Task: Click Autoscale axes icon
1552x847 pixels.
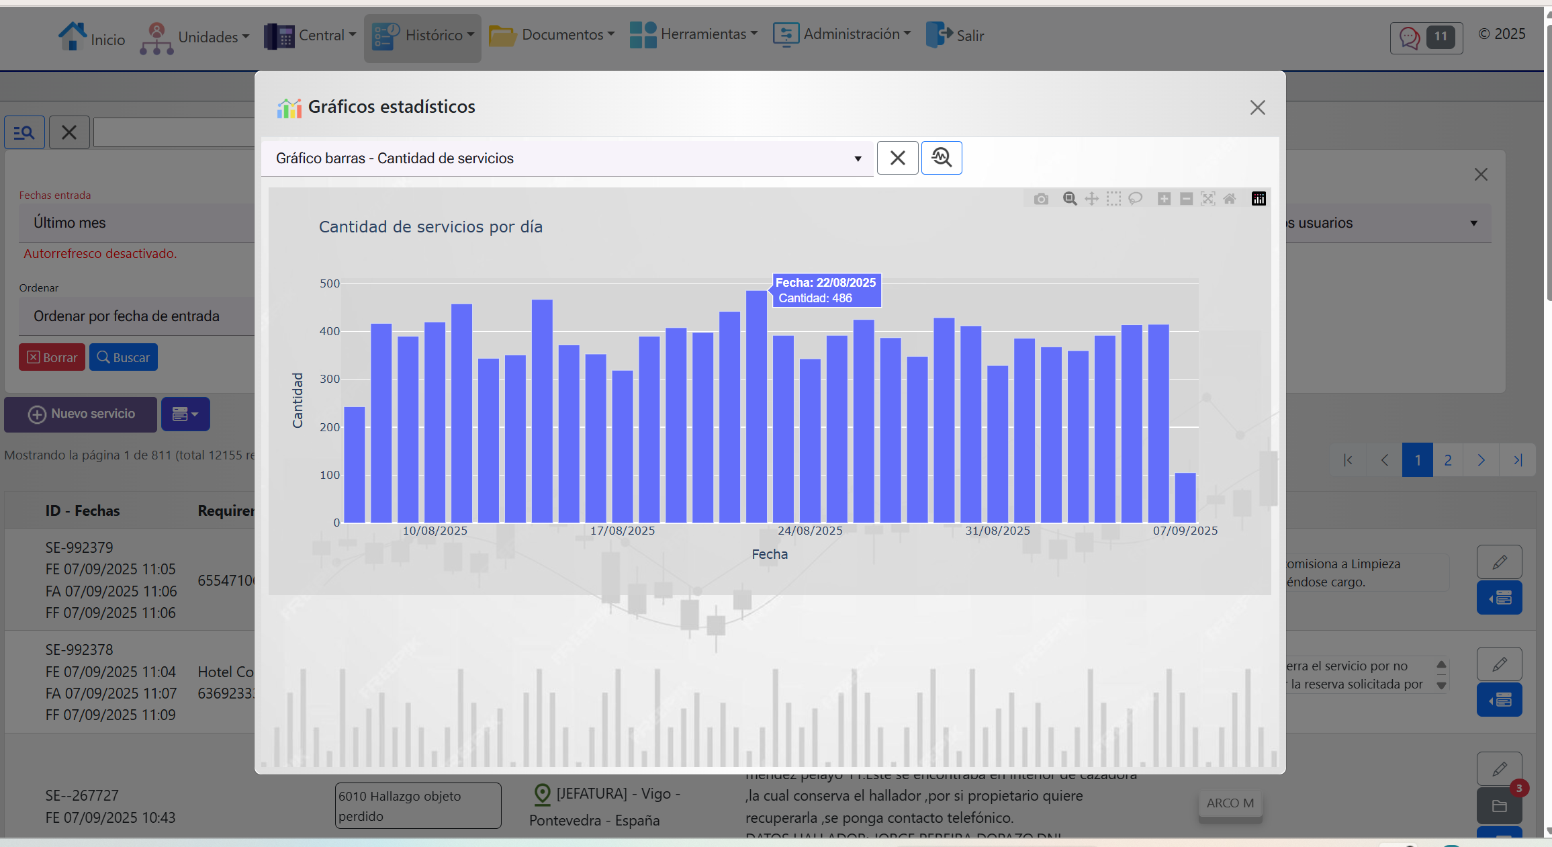Action: (1207, 199)
